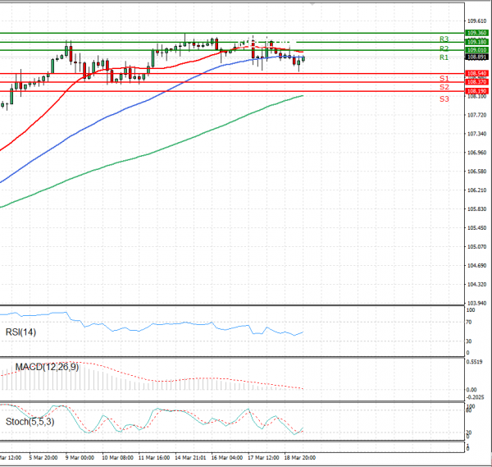Click the 109.360 resistance price label

[x=476, y=33]
